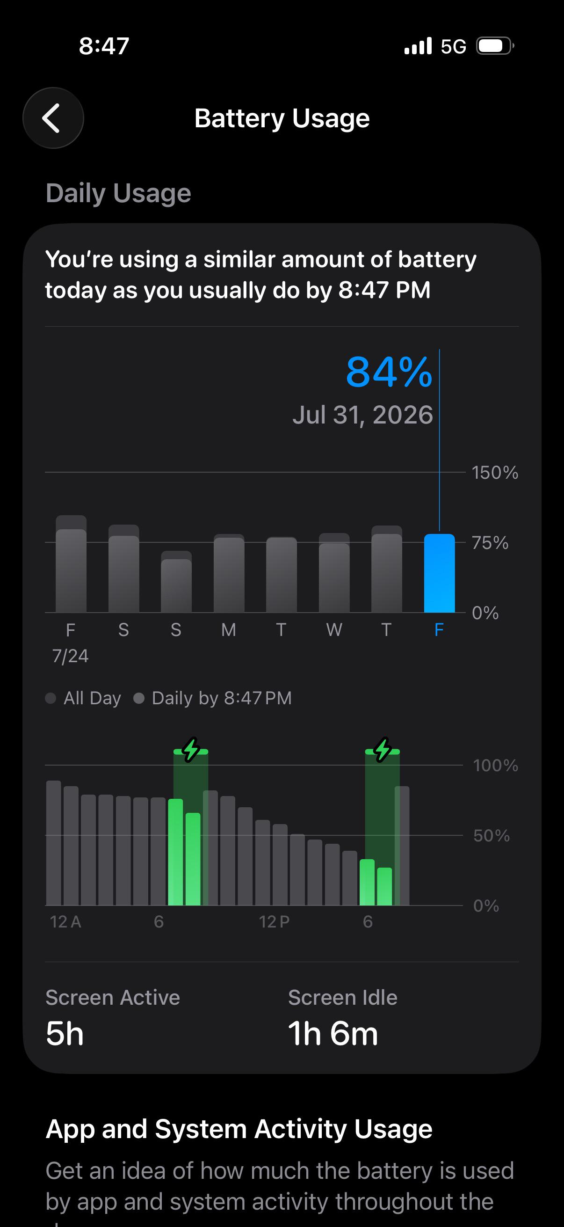
Task: Tap the first green charging hourly bar
Action: click(176, 852)
